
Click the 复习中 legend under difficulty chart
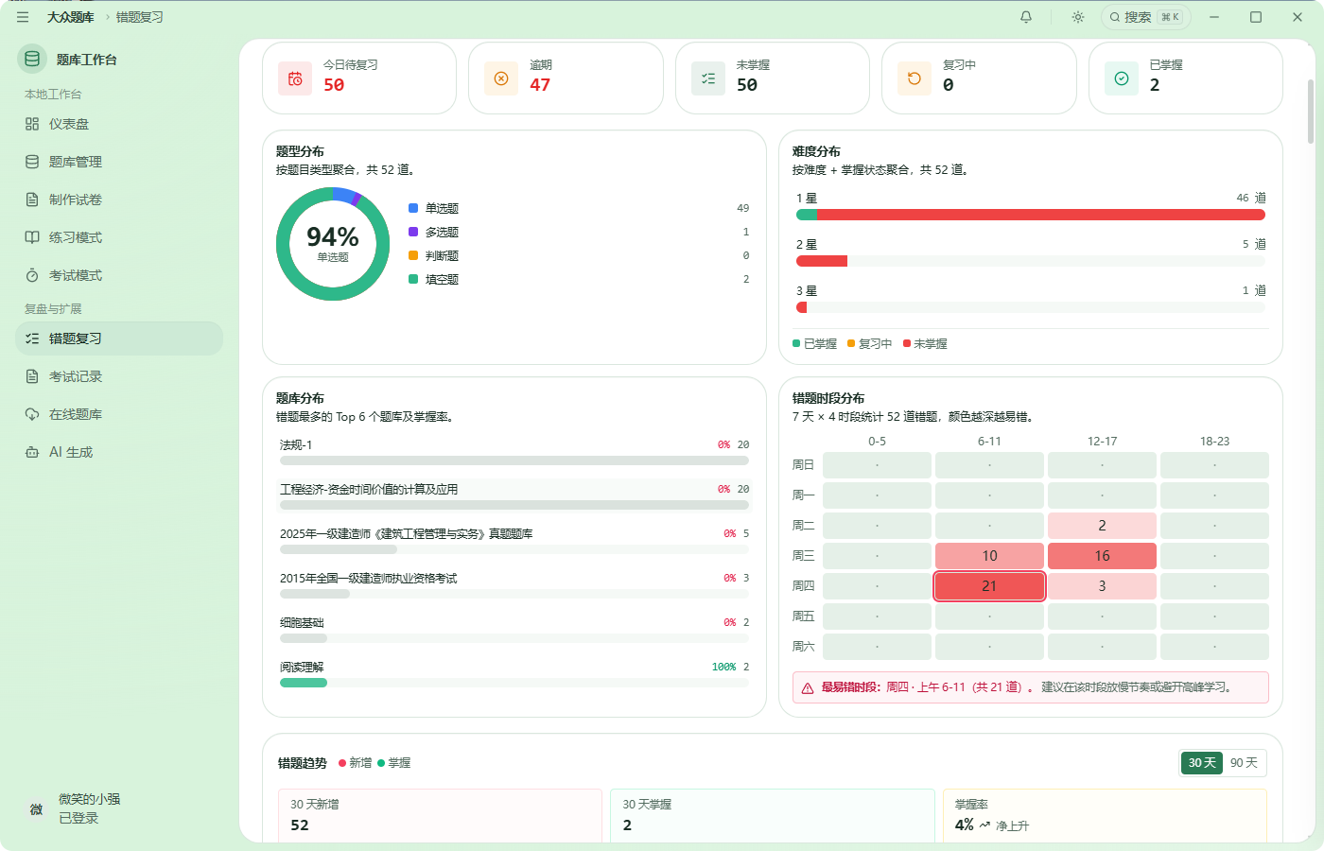[x=869, y=344]
